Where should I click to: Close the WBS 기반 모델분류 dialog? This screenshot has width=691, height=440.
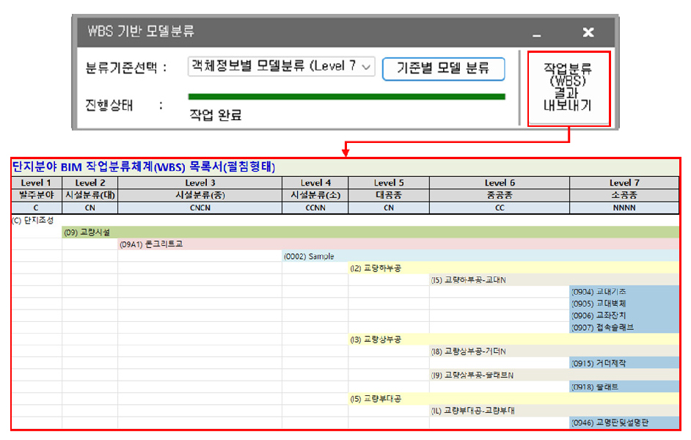[588, 32]
